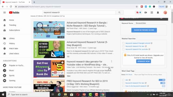The height and width of the screenshot is (97, 173).
Task: Open the Get Free Keyword Idea thumbnail
Action: coord(49,69)
